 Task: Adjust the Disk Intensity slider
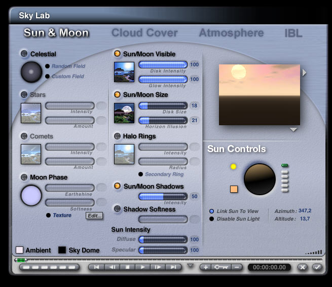pos(163,64)
